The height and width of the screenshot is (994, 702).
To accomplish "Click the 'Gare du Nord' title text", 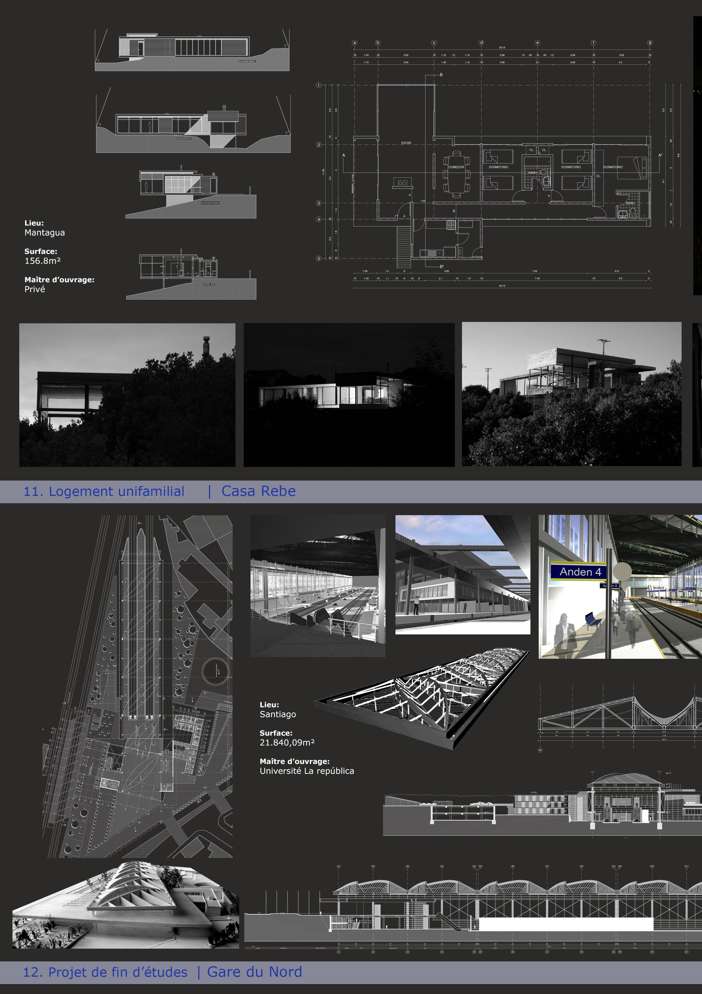I will pos(254,972).
